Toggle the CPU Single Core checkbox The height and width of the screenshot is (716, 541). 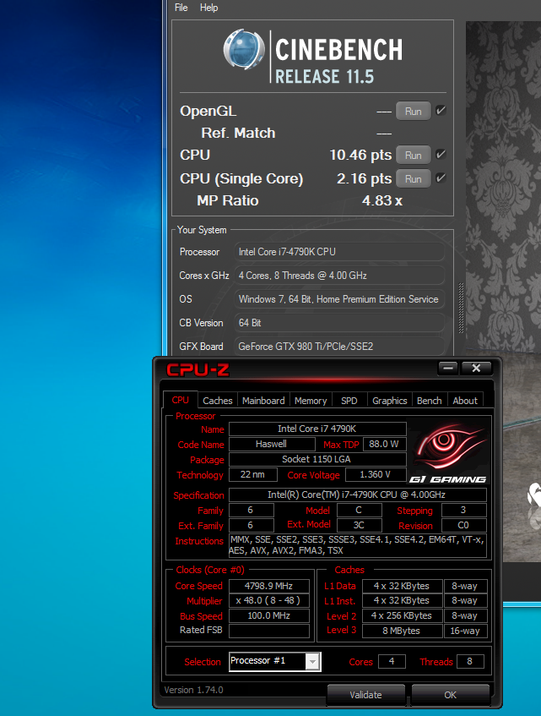click(441, 178)
